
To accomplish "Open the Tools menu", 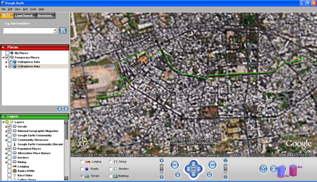I will (33, 9).
